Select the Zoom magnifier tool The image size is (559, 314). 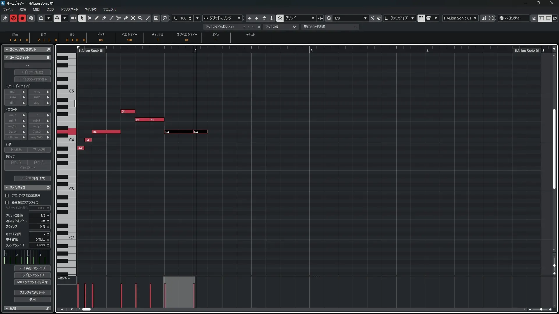click(140, 18)
